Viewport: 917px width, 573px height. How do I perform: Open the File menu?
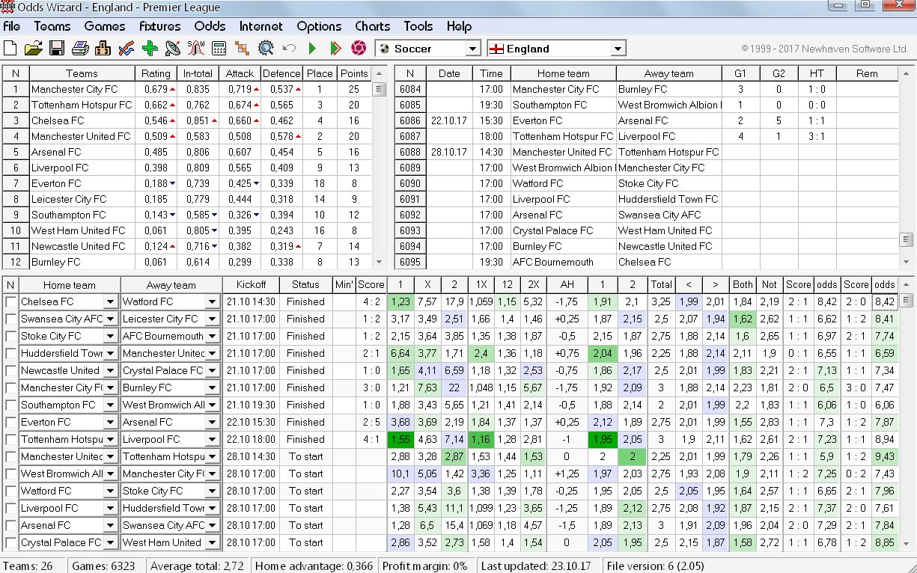click(12, 26)
